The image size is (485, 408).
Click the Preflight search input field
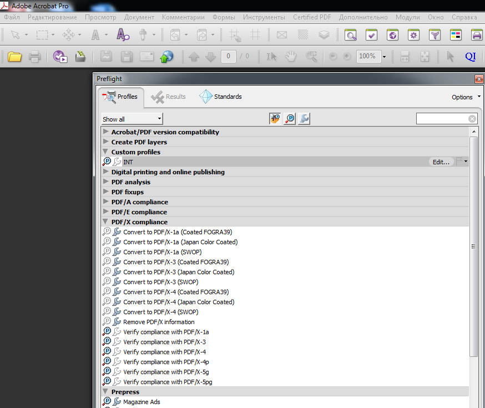click(442, 119)
